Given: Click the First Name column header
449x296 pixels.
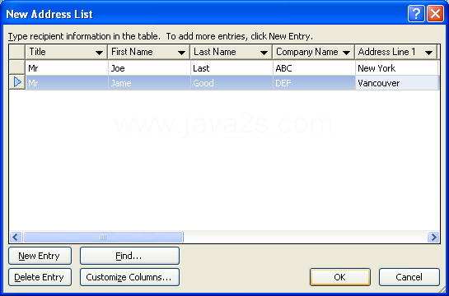Looking at the screenshot, I should 149,52.
